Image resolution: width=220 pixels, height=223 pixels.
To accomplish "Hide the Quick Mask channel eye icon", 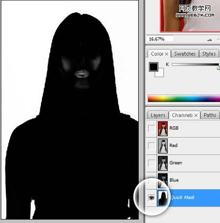I will click(151, 197).
